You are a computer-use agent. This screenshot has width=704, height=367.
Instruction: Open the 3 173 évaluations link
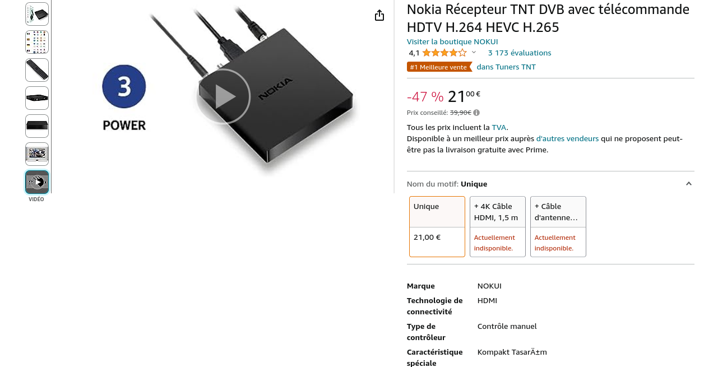click(520, 53)
